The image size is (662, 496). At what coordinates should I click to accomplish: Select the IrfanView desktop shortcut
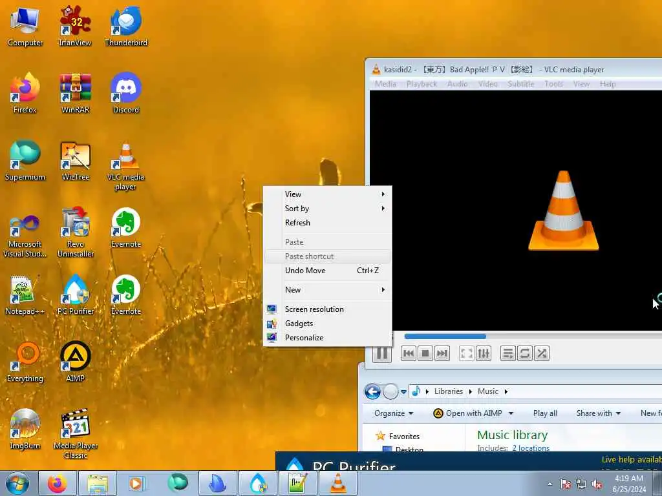coord(75,26)
